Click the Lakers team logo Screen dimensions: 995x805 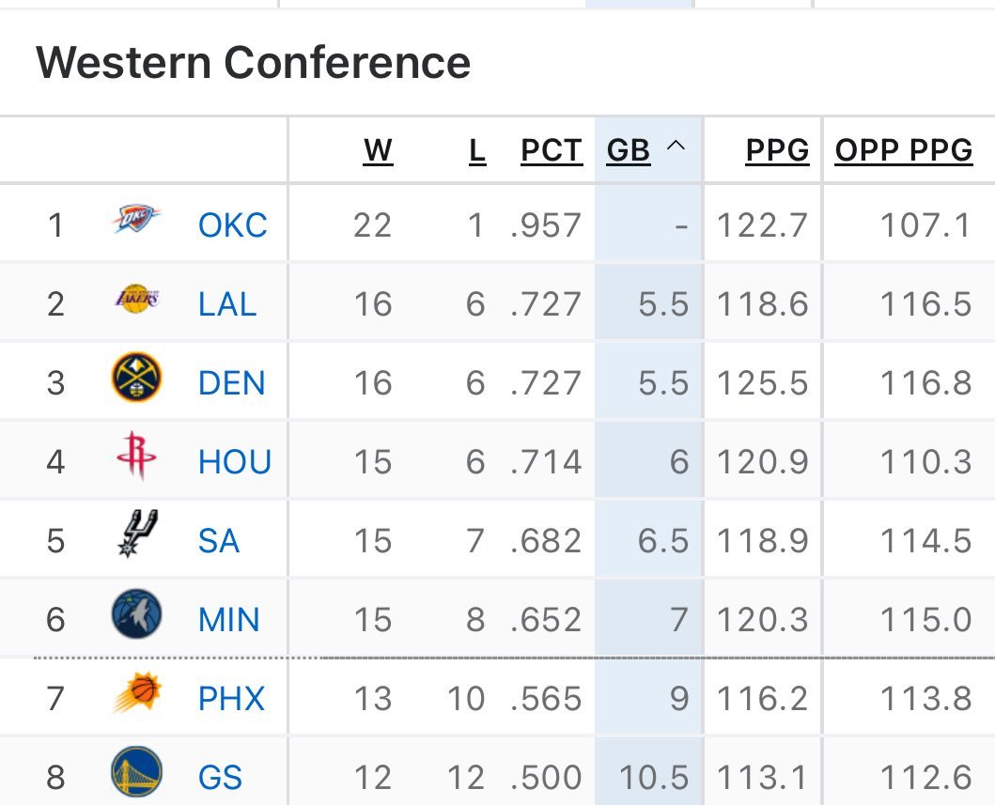136,301
